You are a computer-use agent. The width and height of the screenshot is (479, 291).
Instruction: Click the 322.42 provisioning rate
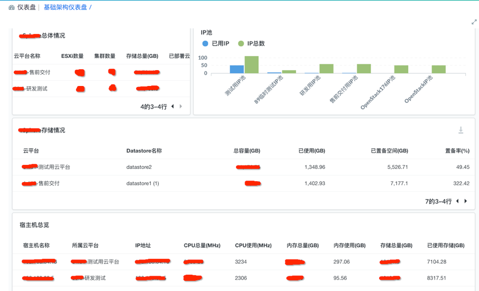point(461,183)
